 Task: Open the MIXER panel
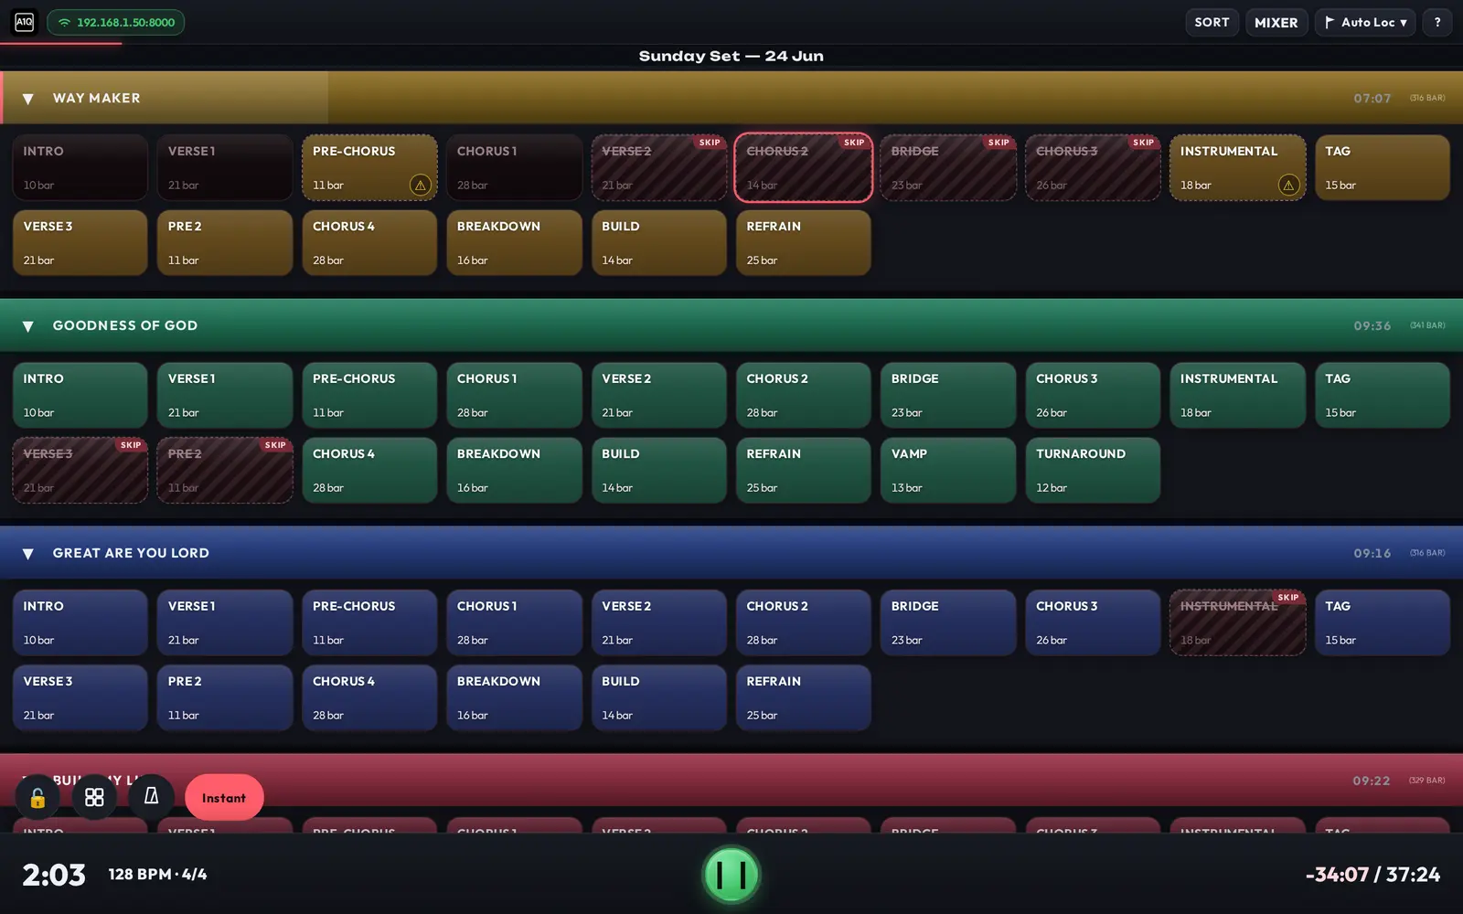point(1276,22)
